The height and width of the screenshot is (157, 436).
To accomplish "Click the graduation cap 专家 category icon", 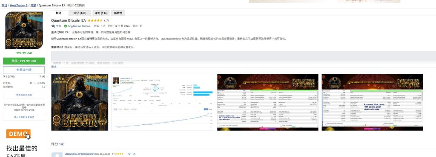I will 53,26.
